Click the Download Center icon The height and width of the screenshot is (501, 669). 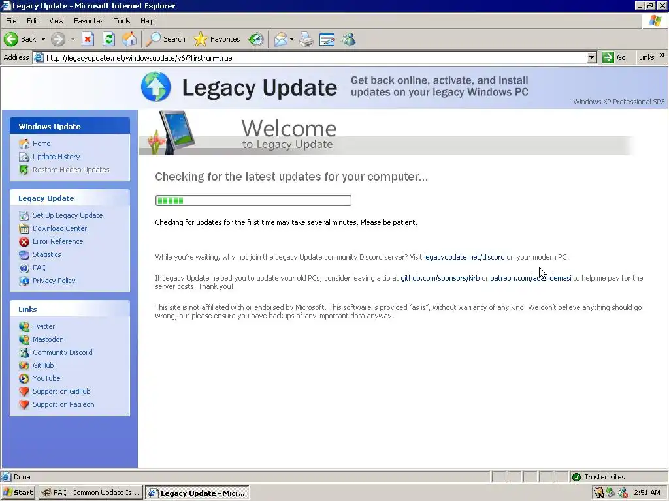24,228
